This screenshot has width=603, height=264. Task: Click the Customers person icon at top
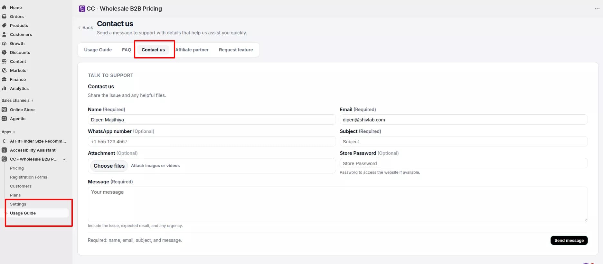(4, 34)
